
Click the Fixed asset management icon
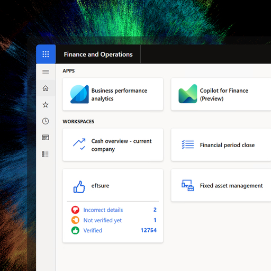click(x=188, y=185)
